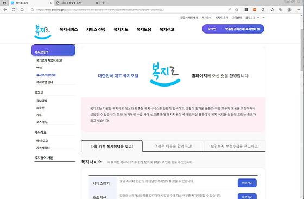The image size is (304, 199).
Task: Open the browser profile avatar
Action: pyautogui.click(x=289, y=10)
